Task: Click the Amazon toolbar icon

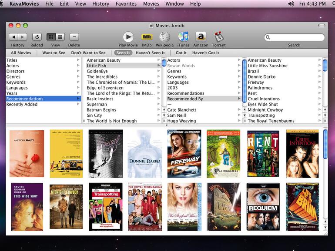Action: click(x=201, y=37)
